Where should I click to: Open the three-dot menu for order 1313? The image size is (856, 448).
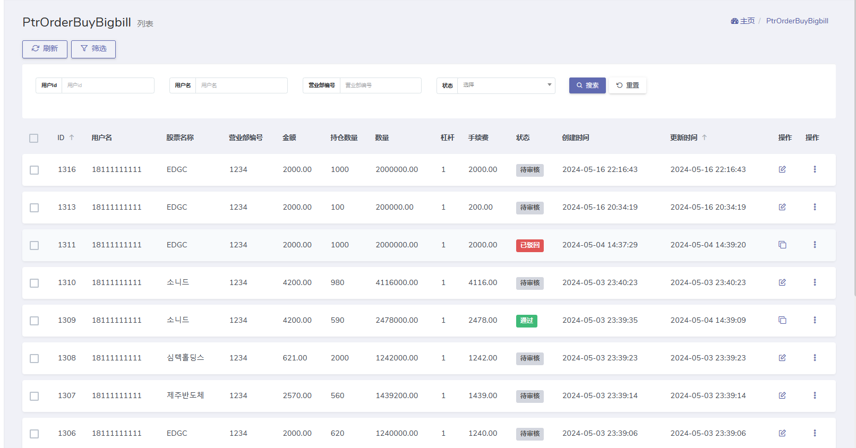pyautogui.click(x=815, y=207)
